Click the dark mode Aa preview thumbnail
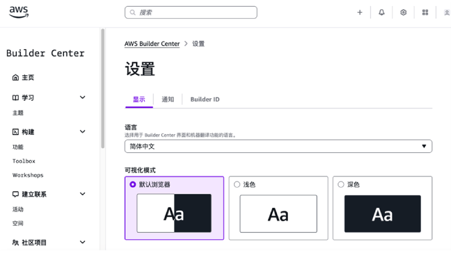The image size is (451, 253). coord(382,214)
